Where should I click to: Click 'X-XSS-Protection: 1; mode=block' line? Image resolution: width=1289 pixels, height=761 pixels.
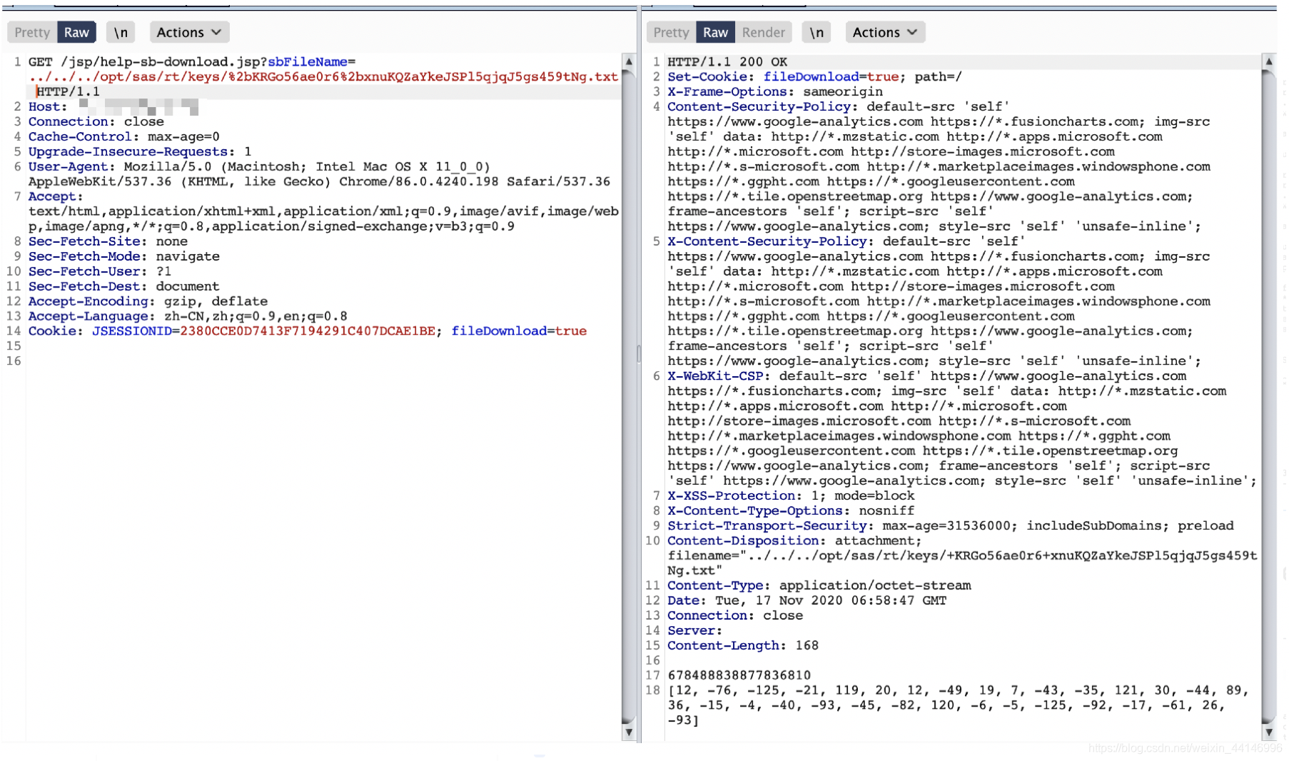point(791,496)
